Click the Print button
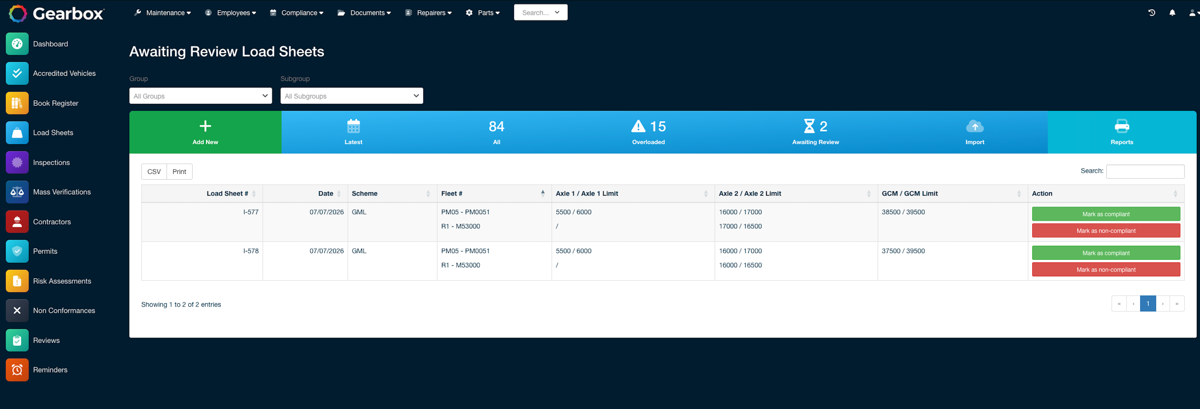Viewport: 1200px width, 409px height. point(179,171)
